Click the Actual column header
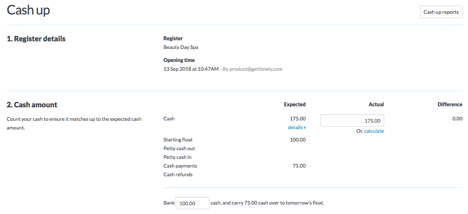 (x=376, y=104)
